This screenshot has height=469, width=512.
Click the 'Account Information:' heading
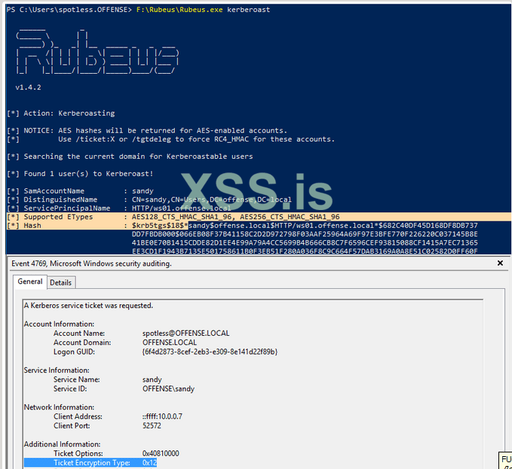click(x=59, y=324)
